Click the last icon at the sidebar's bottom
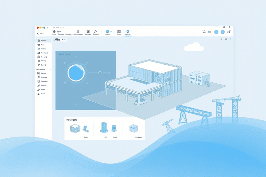The width and height of the screenshot is (266, 177). coord(38,93)
